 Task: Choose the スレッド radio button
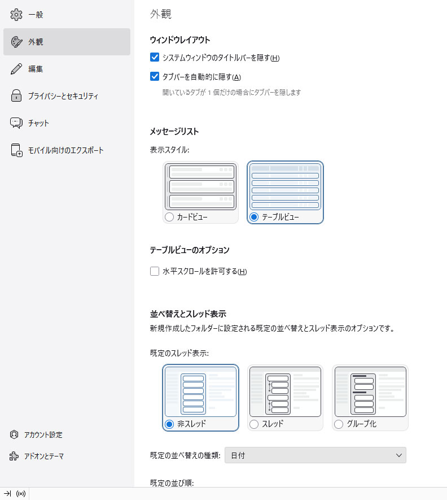pos(254,424)
